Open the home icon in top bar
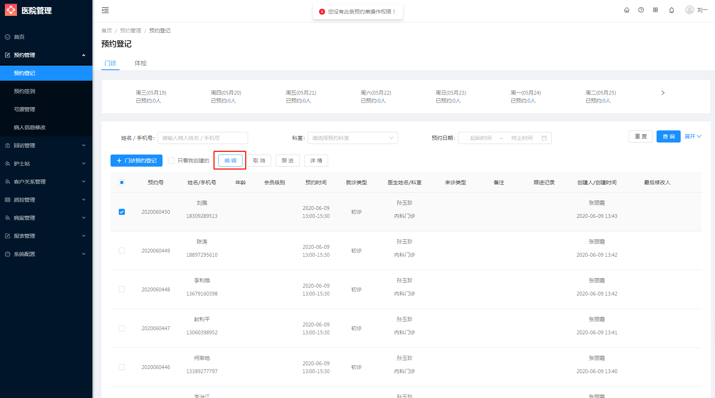This screenshot has height=398, width=715. click(627, 10)
